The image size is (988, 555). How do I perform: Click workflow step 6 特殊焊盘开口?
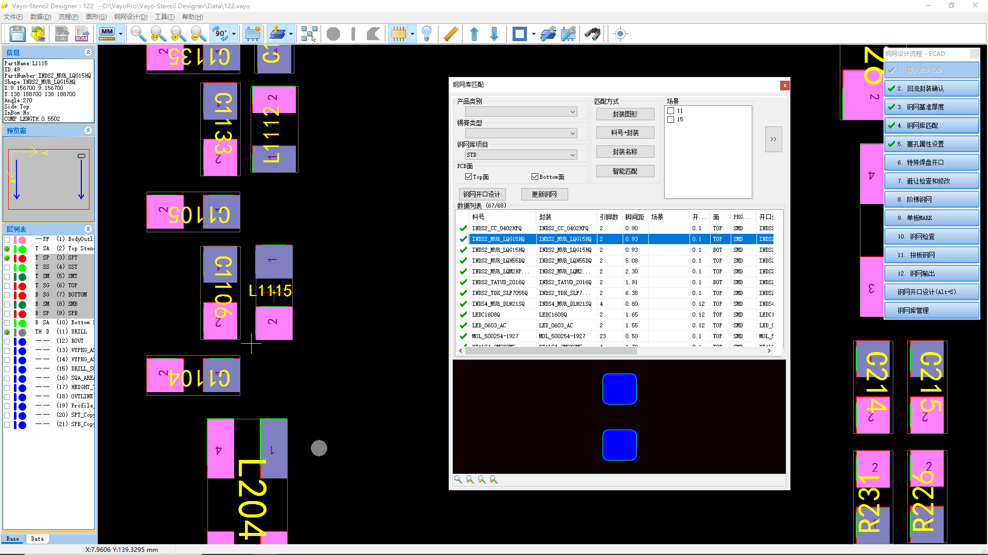coord(931,162)
